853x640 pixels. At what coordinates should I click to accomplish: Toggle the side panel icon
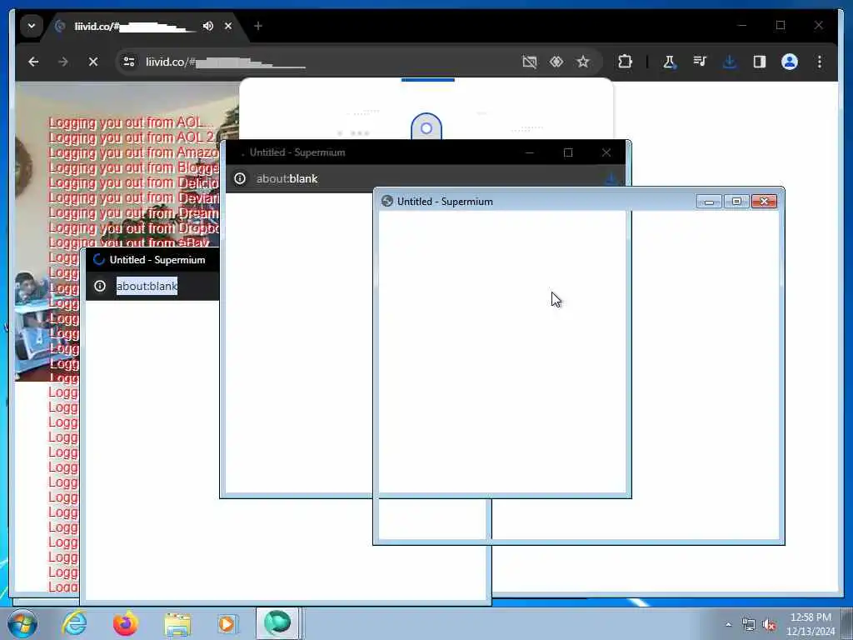tap(760, 62)
